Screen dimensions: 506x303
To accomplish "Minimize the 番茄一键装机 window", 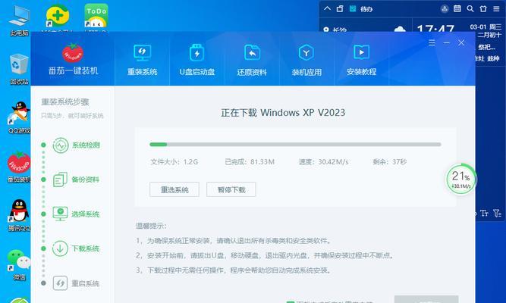I will tap(447, 42).
